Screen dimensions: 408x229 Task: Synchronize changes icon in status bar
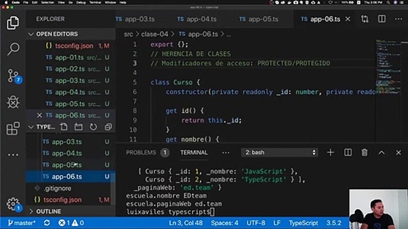(x=47, y=223)
